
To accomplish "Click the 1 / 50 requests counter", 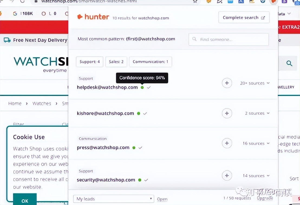I will click(x=237, y=198).
